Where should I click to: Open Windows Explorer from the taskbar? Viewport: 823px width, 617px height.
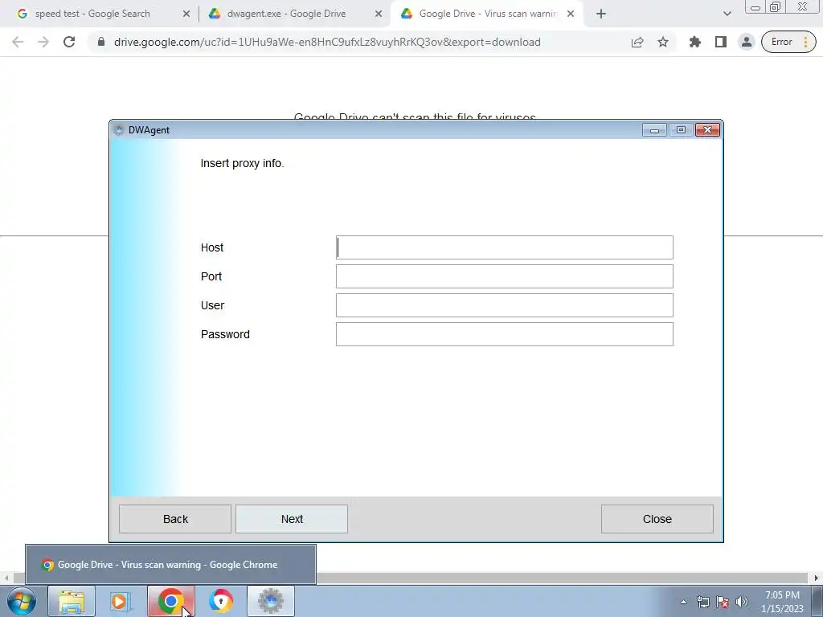(72, 601)
